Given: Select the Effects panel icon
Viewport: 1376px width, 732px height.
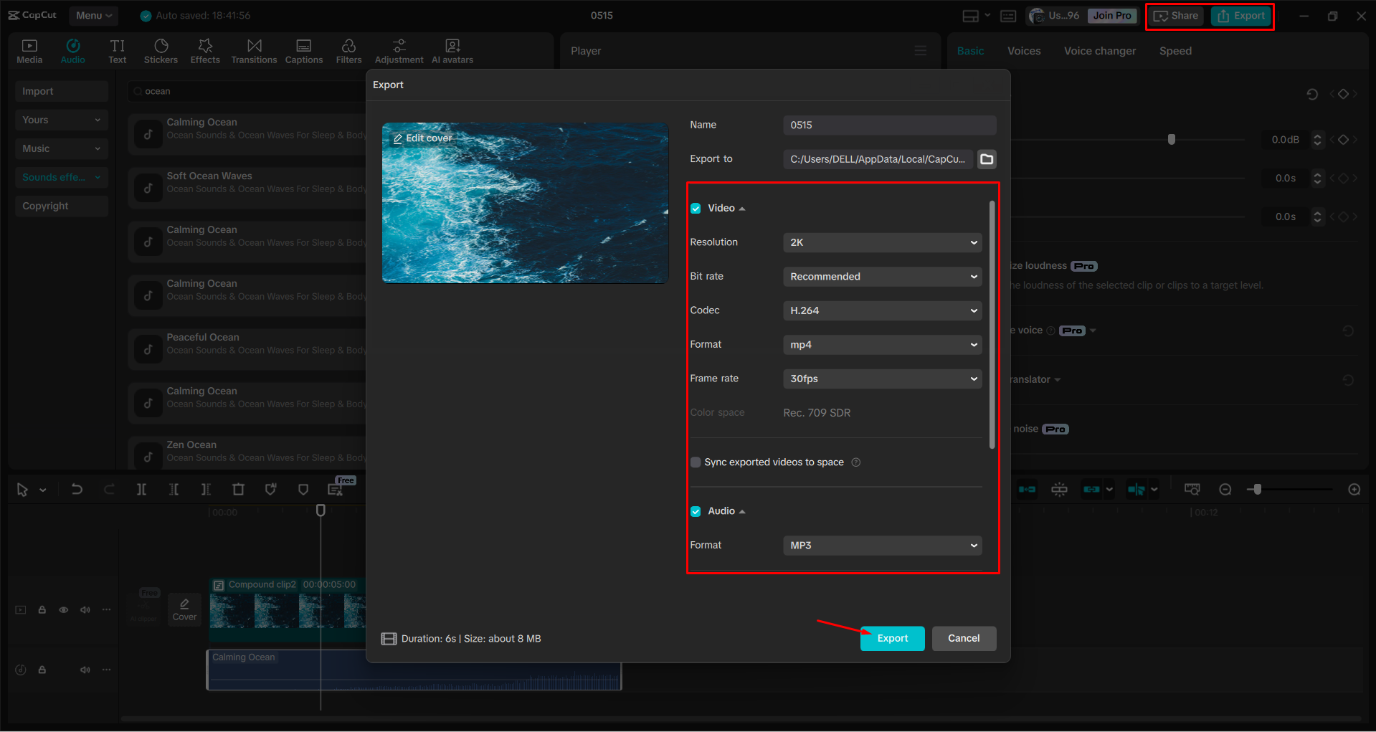Looking at the screenshot, I should pyautogui.click(x=205, y=50).
